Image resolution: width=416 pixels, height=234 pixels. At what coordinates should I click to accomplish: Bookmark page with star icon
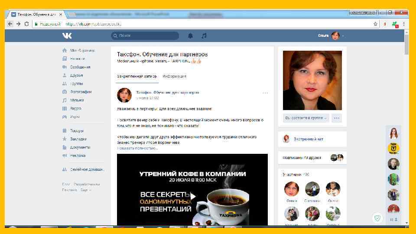click(x=375, y=24)
